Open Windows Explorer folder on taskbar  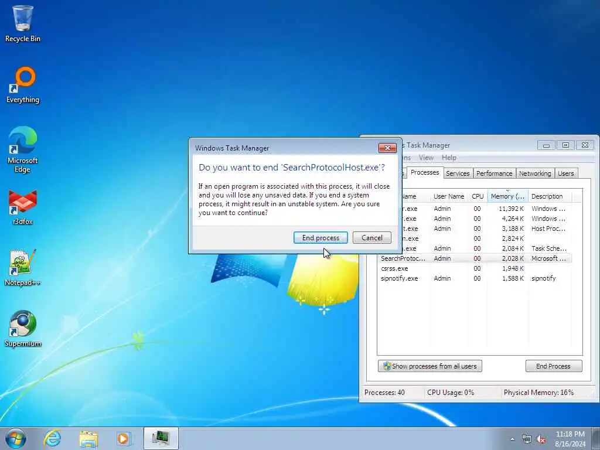pyautogui.click(x=89, y=438)
